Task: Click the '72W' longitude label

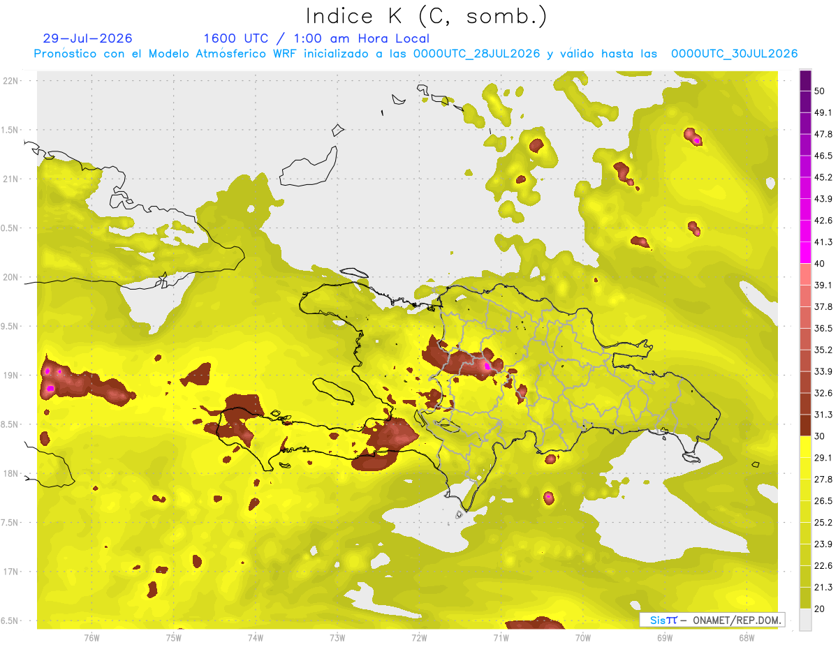Action: [419, 638]
